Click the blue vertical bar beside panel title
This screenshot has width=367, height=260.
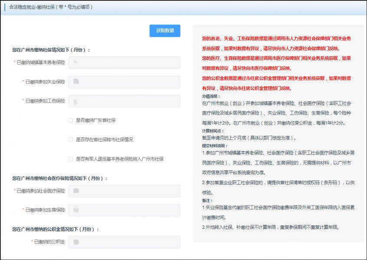pyautogui.click(x=6, y=8)
